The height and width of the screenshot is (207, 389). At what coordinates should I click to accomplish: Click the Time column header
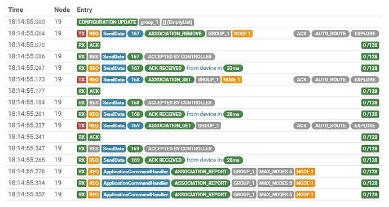pyautogui.click(x=15, y=10)
